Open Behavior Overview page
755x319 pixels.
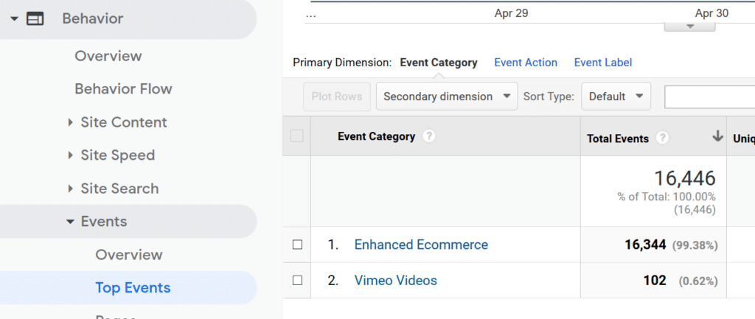coord(108,56)
